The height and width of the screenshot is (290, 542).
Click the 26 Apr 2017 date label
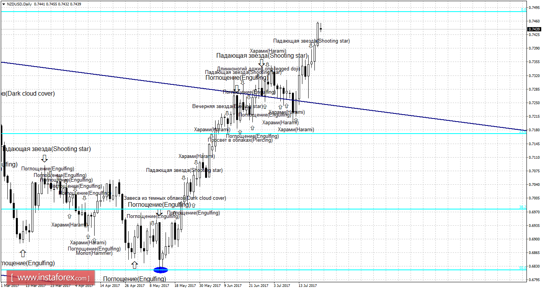click(x=136, y=286)
